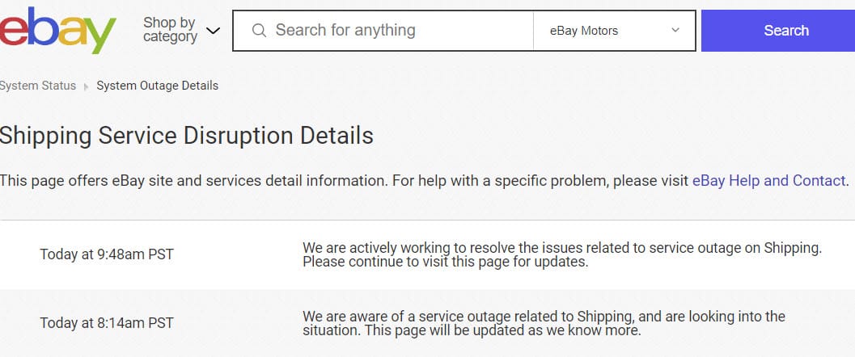Go to the System Status breadcrumb

(38, 86)
